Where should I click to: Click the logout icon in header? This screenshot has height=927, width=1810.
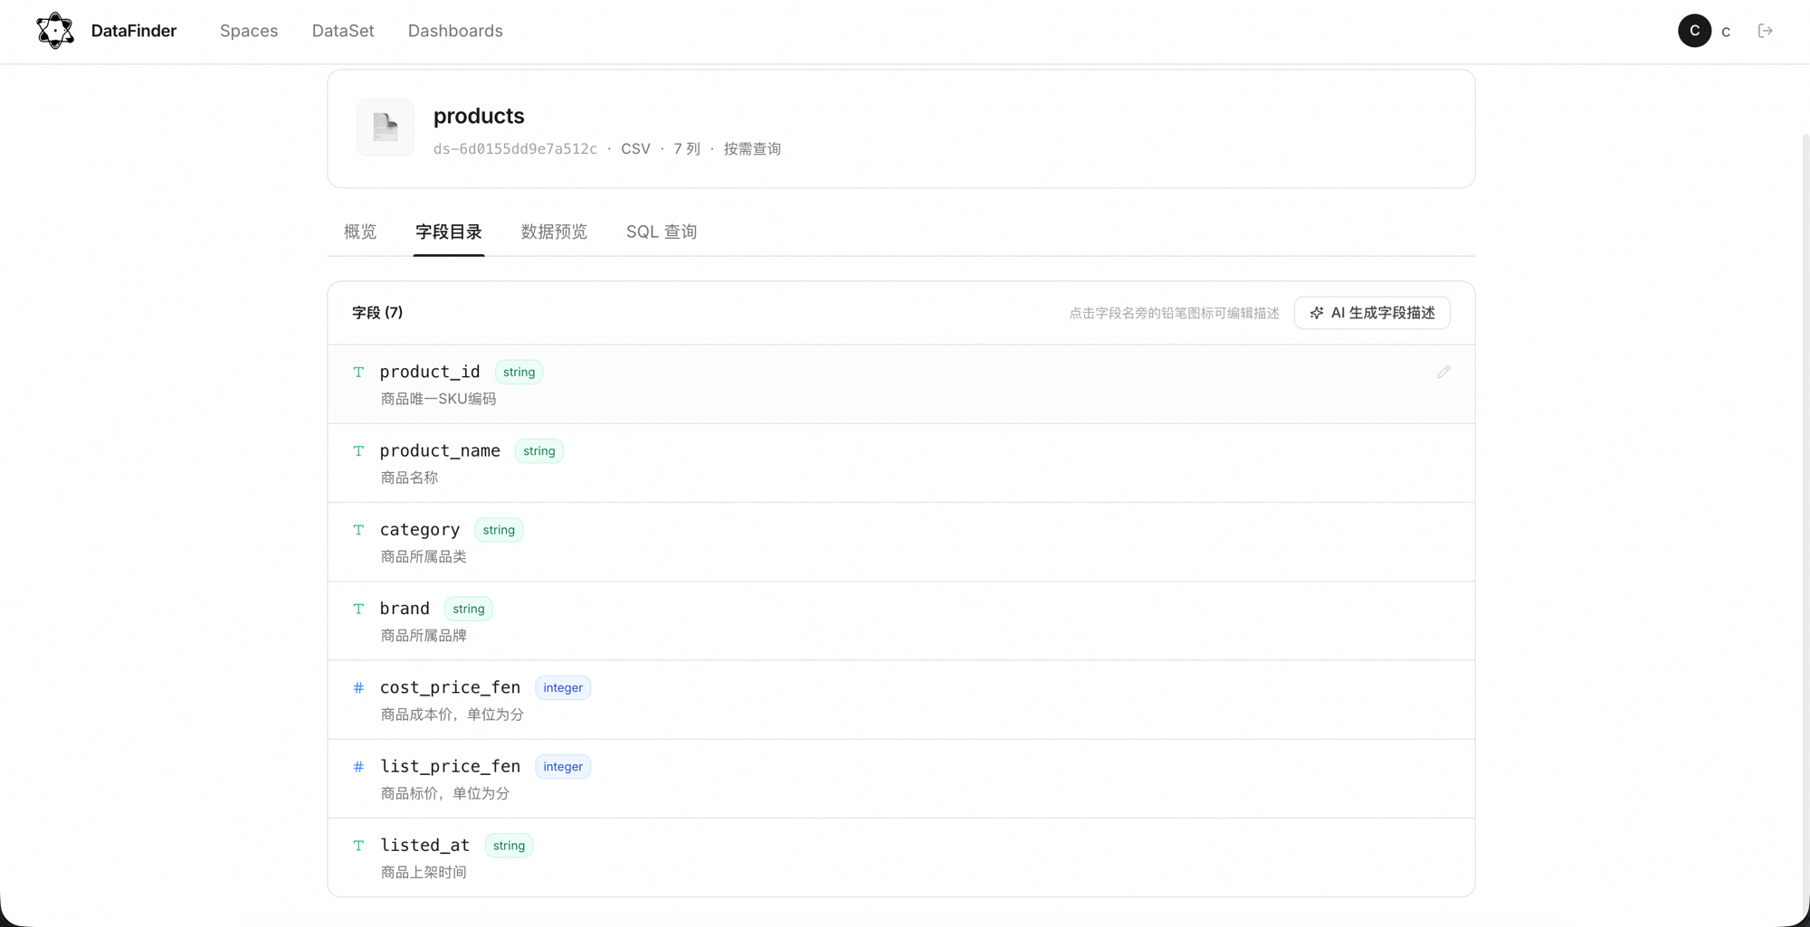(x=1766, y=31)
